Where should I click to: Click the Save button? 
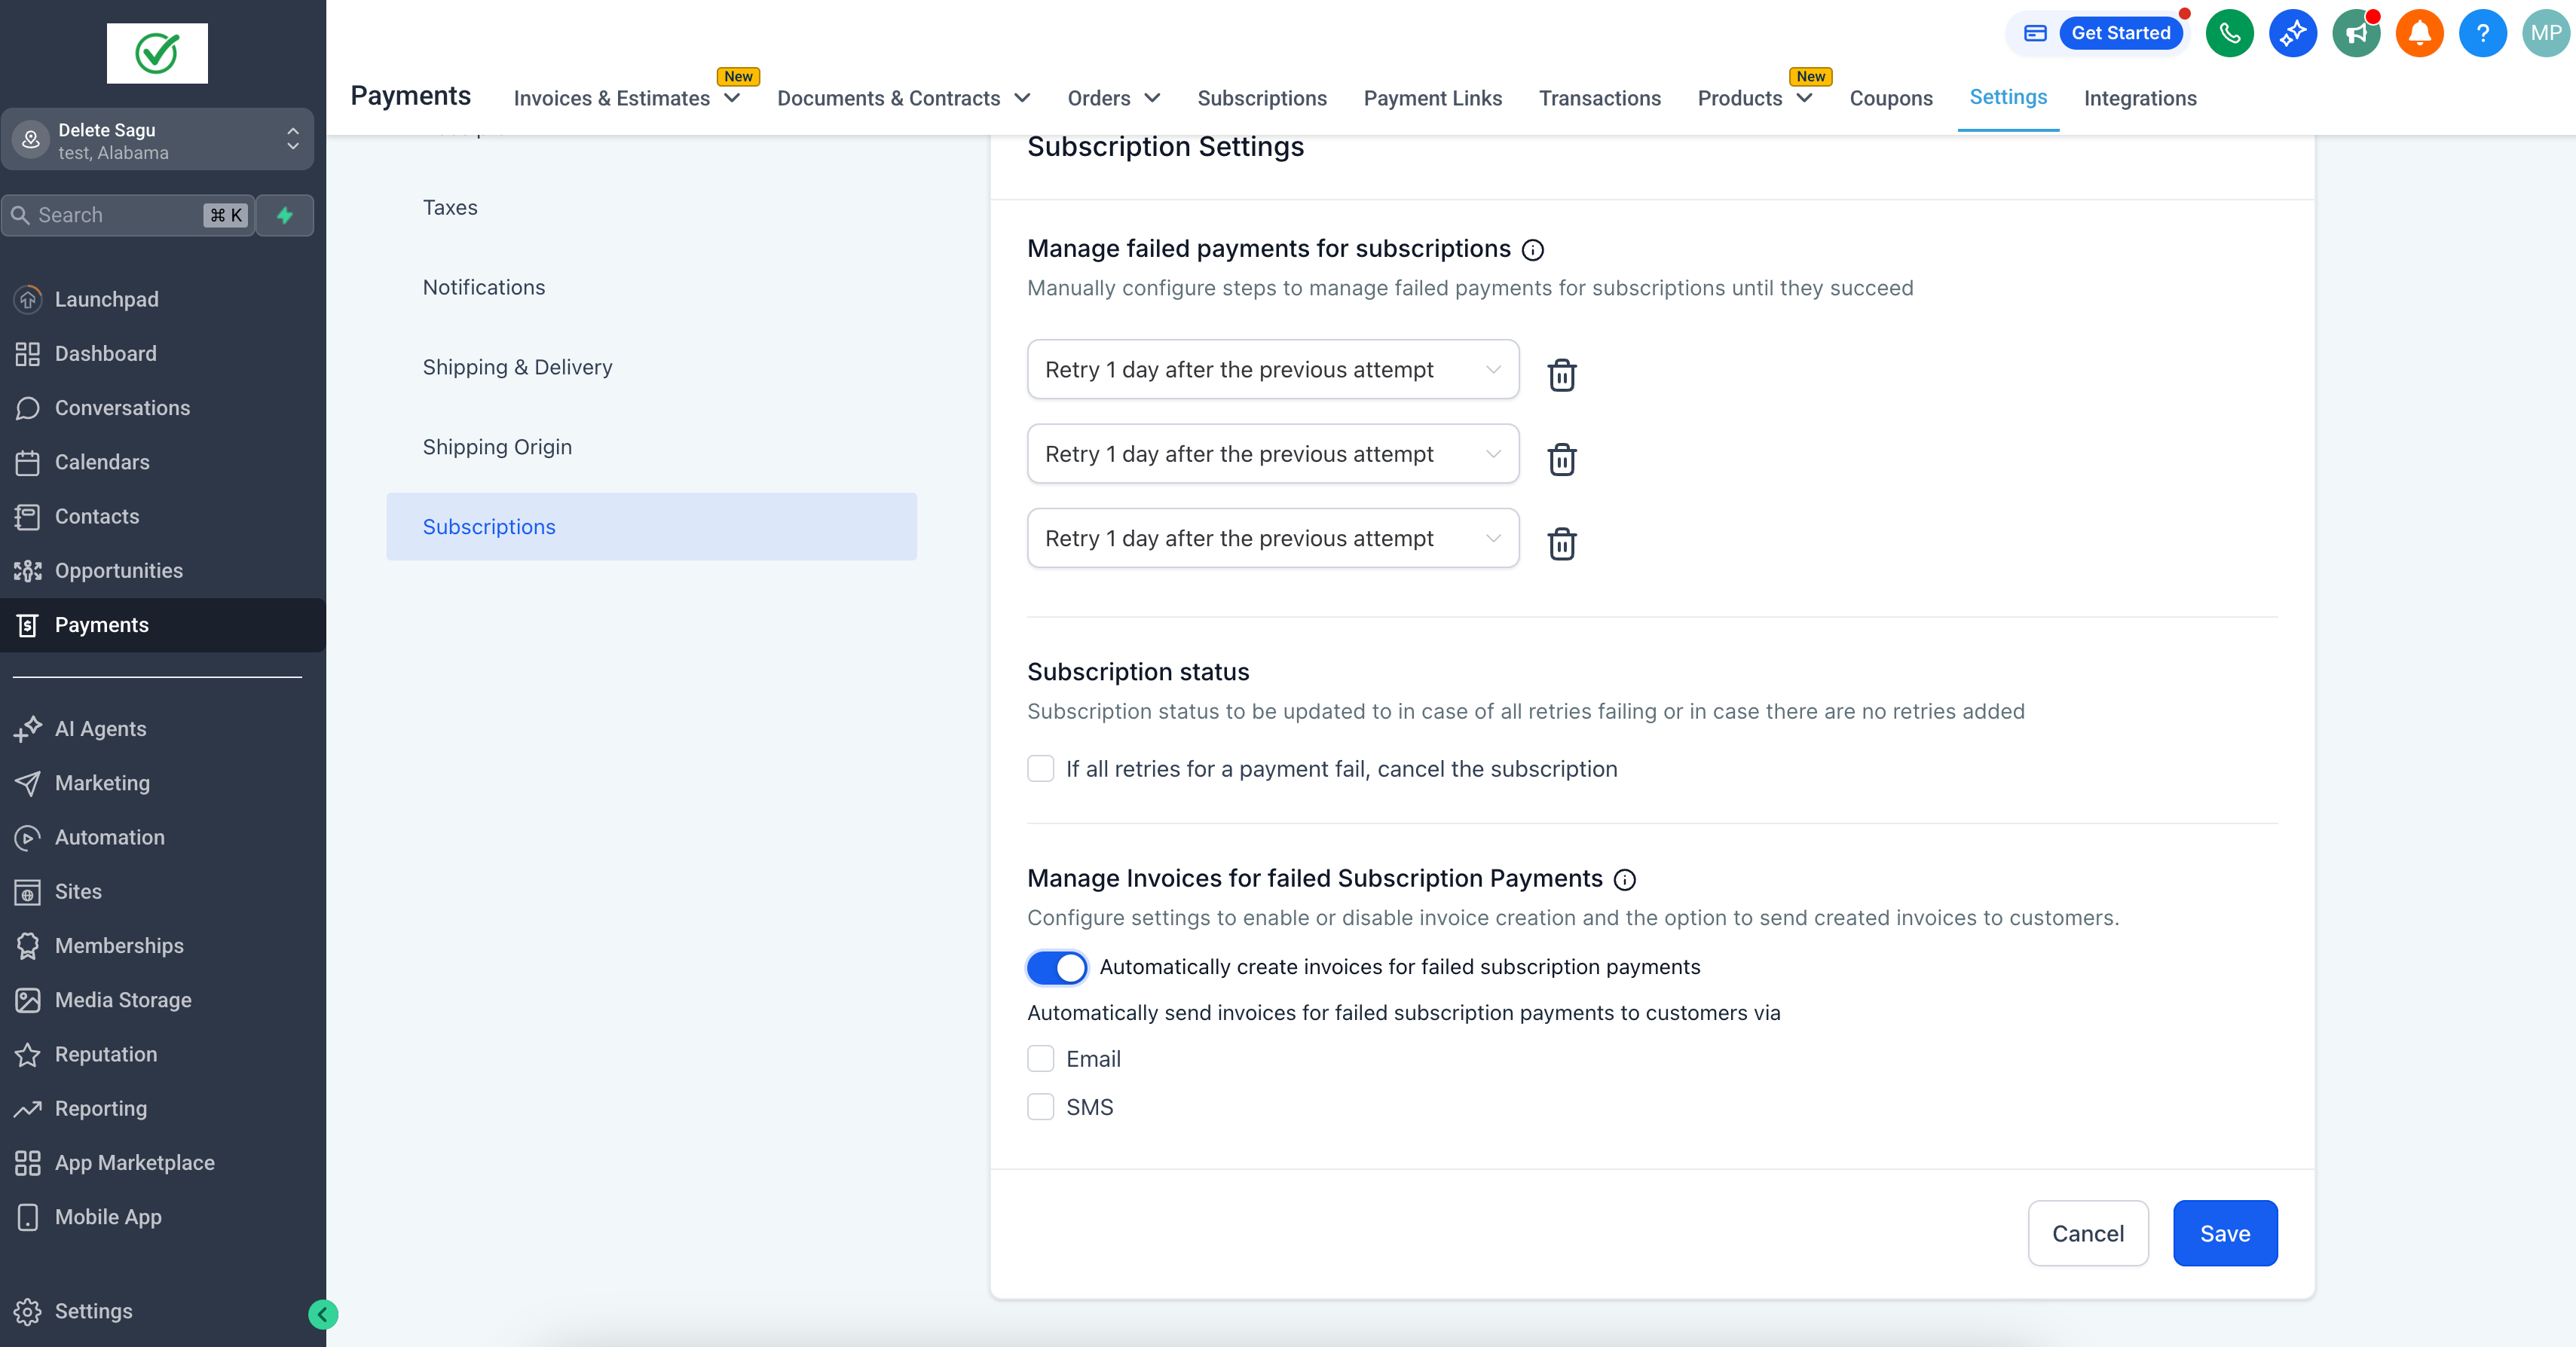pos(2224,1232)
